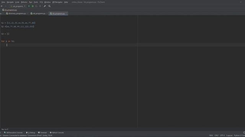245x137 pixels.
Task: Click list_programs.py in the breadcrumb bar
Action: click(x=10, y=10)
